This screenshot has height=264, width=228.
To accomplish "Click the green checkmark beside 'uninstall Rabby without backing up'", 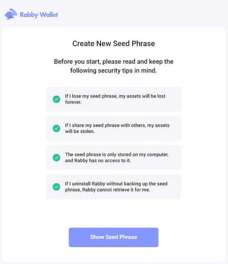I will (x=56, y=187).
